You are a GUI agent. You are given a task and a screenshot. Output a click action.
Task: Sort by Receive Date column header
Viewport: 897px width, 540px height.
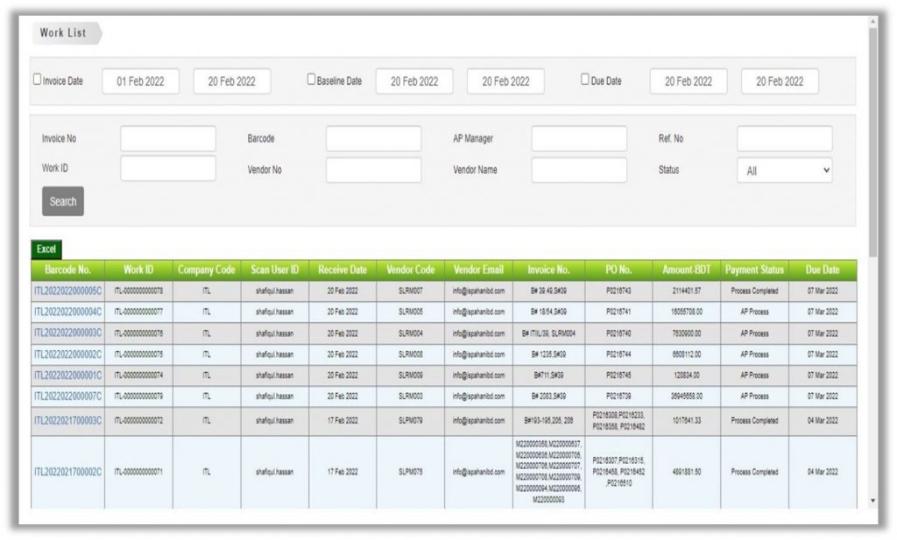tap(343, 270)
